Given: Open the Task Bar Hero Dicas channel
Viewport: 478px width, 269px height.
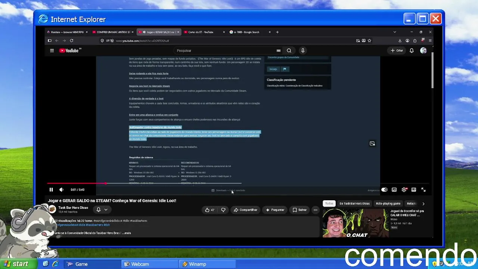Looking at the screenshot, I should (73, 208).
